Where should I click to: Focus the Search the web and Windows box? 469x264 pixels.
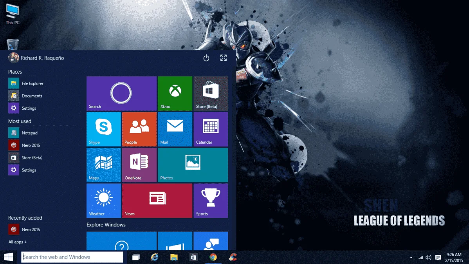(72, 257)
